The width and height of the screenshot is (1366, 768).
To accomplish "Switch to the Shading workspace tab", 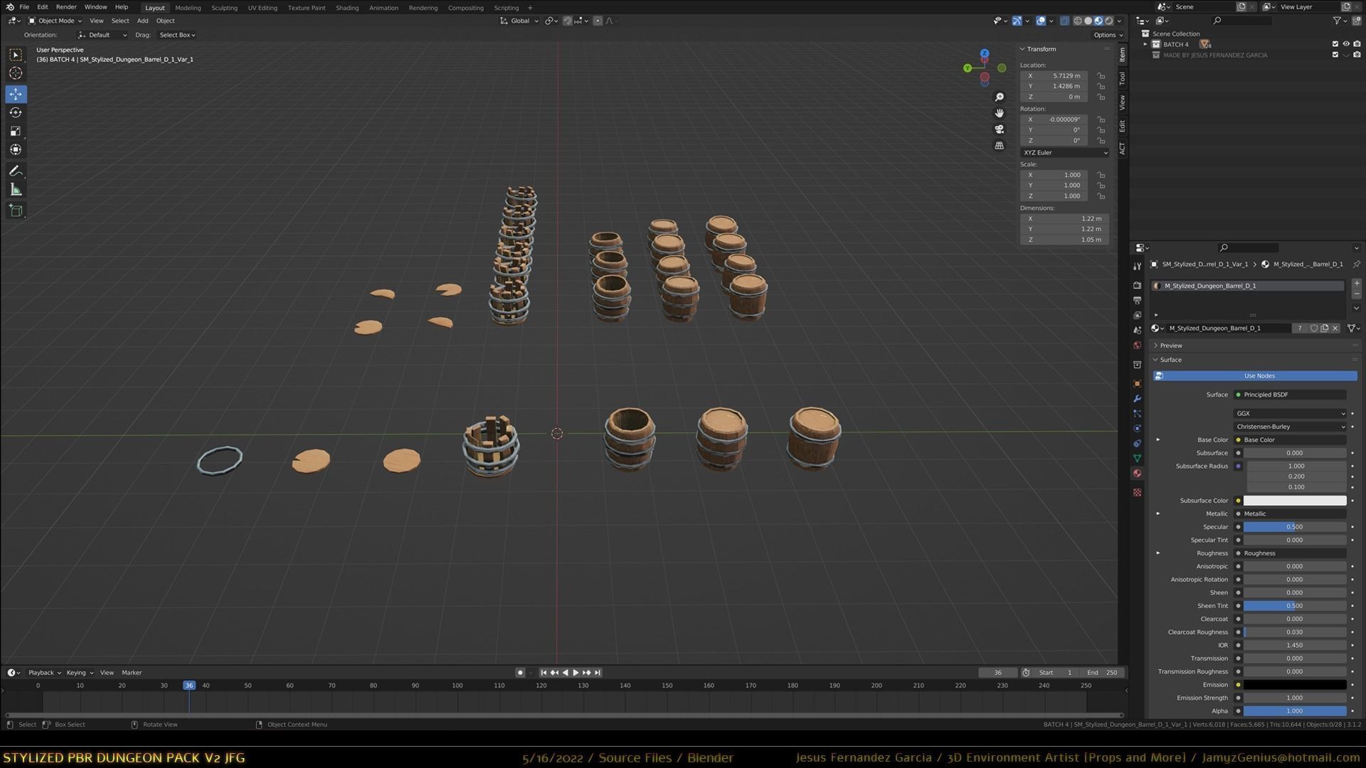I will [x=347, y=8].
